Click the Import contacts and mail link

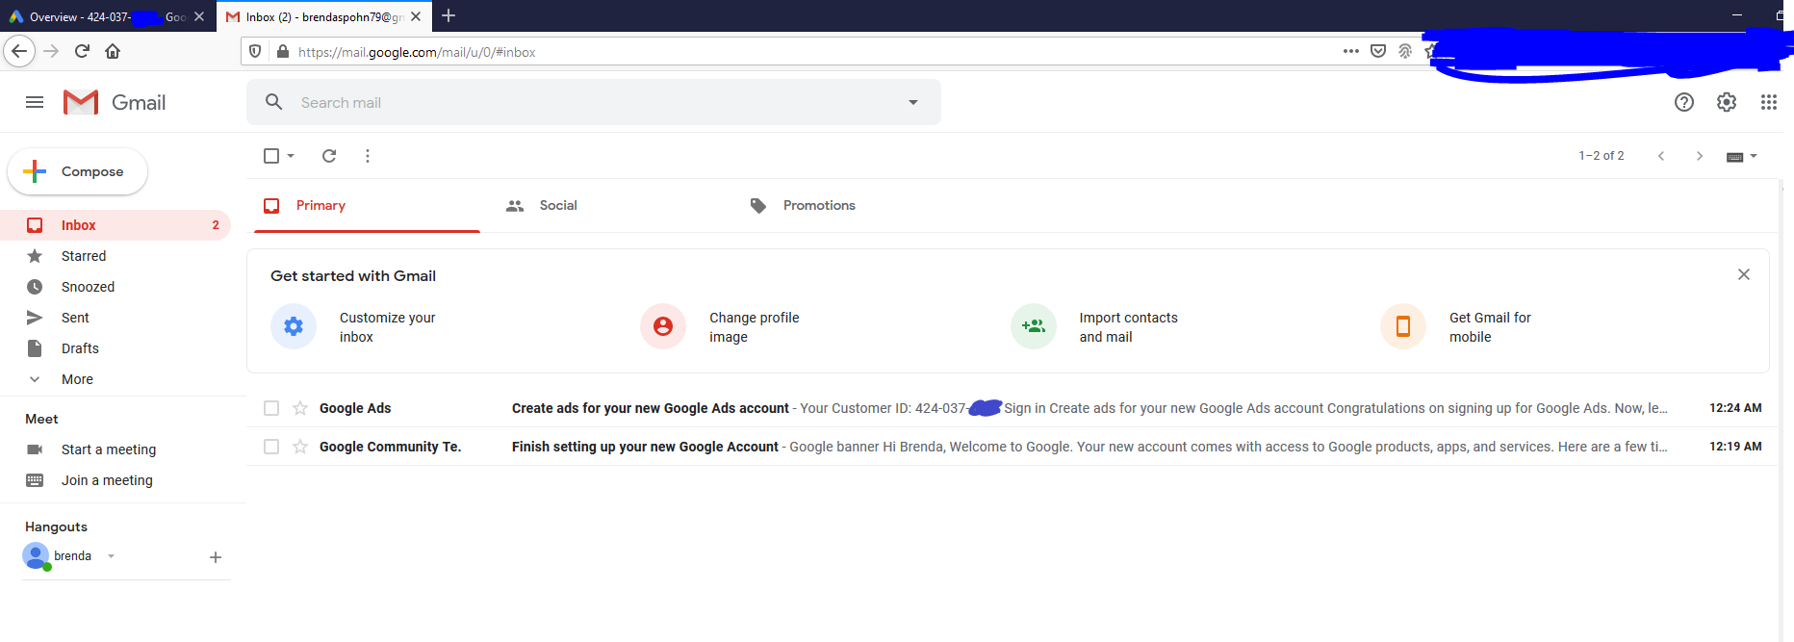[x=1129, y=327]
